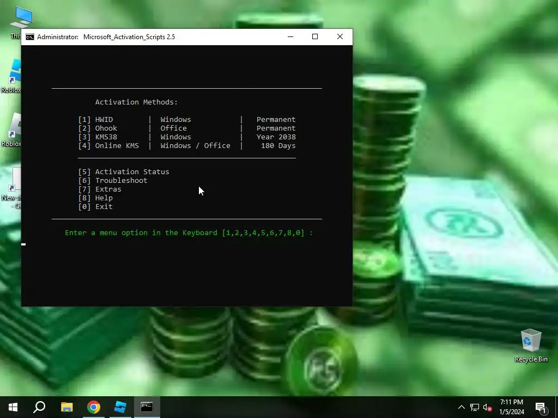Click the 180 Days value

coord(278,146)
